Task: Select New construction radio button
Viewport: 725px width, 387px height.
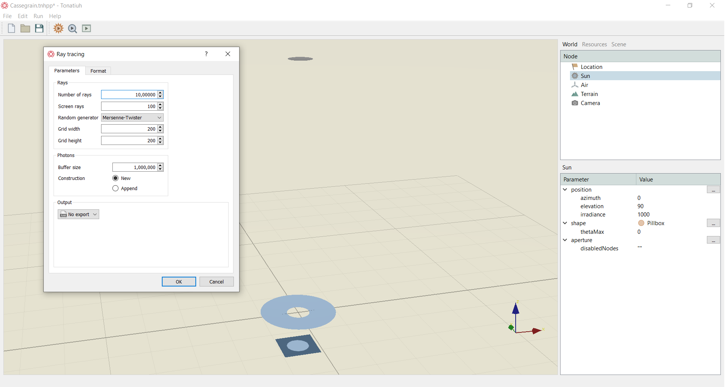Action: [x=115, y=178]
